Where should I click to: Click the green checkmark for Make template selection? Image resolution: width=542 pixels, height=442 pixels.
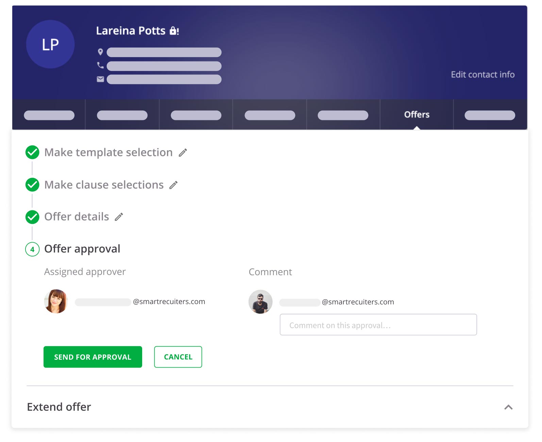point(32,152)
